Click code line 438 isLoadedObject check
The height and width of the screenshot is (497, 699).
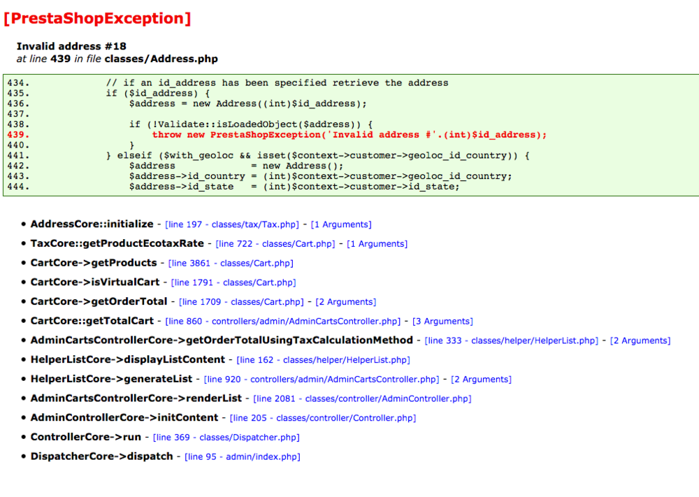point(251,124)
